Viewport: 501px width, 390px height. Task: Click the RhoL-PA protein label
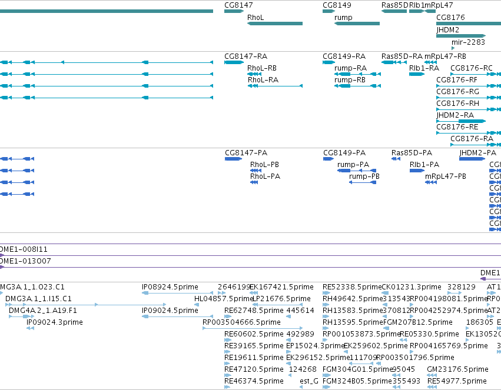click(x=265, y=176)
